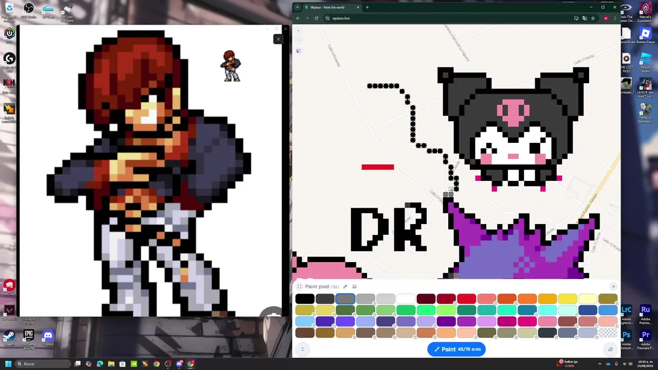Go back in the browser
The image size is (658, 370).
[x=298, y=18]
